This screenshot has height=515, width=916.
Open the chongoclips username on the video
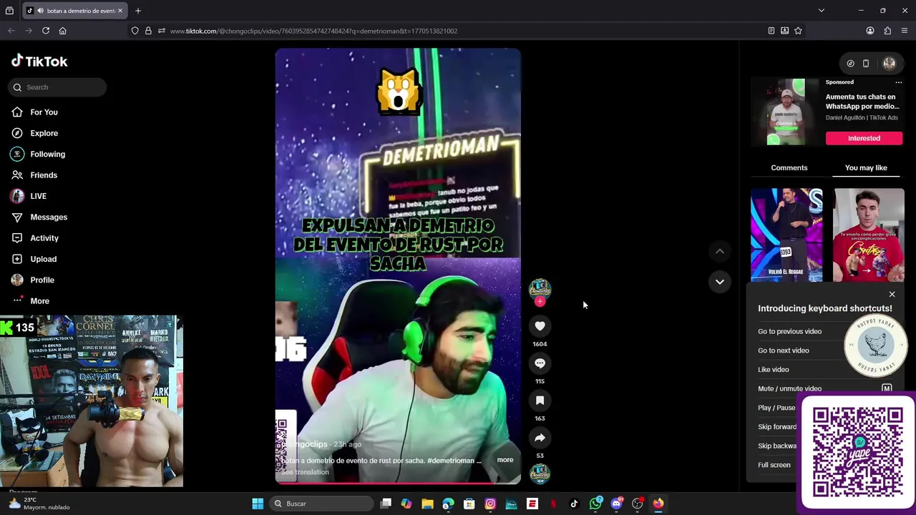coord(304,444)
